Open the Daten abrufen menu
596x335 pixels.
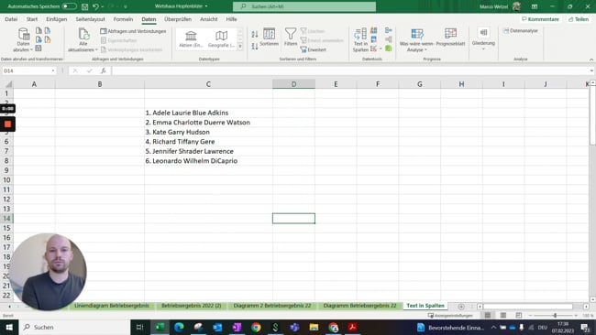click(23, 40)
